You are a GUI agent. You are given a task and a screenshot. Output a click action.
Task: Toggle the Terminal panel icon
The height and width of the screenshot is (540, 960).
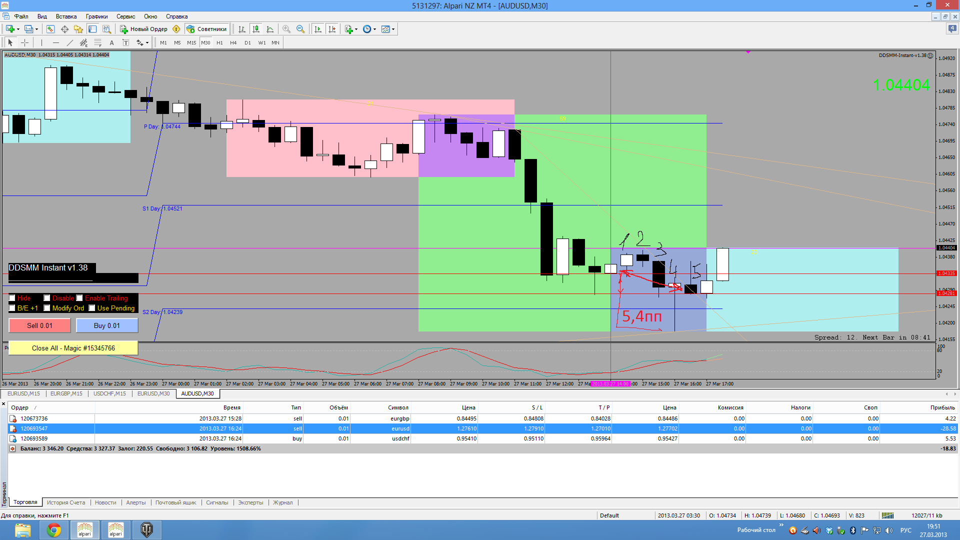coord(92,29)
